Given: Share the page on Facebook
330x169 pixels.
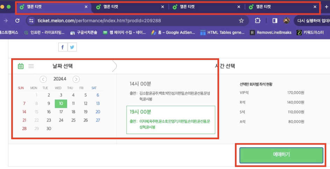Looking at the screenshot, I should click(x=63, y=47).
